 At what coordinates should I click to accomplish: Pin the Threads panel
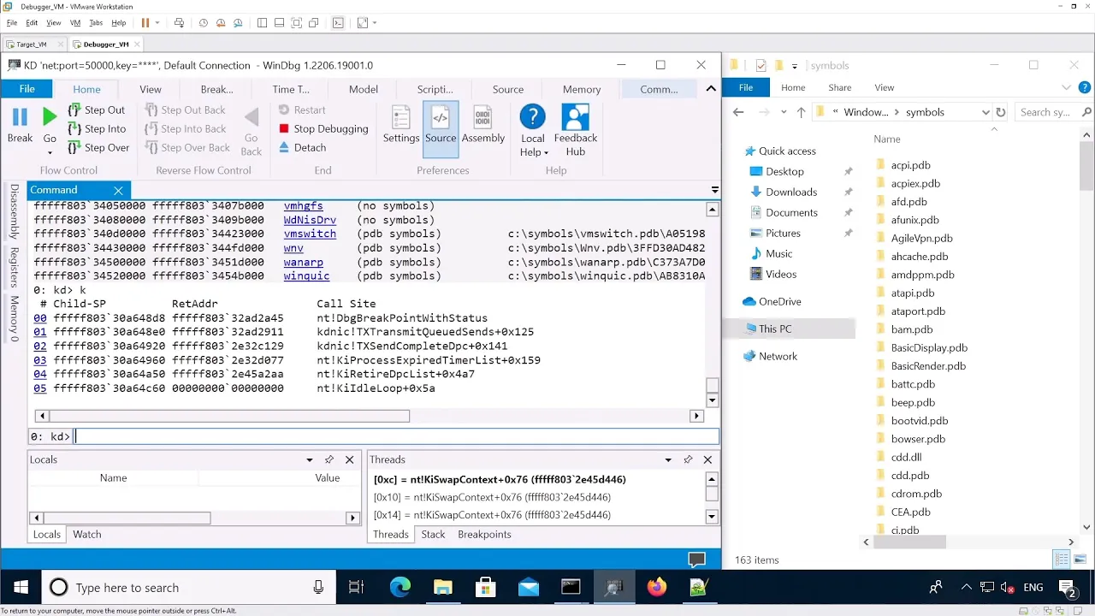688,459
